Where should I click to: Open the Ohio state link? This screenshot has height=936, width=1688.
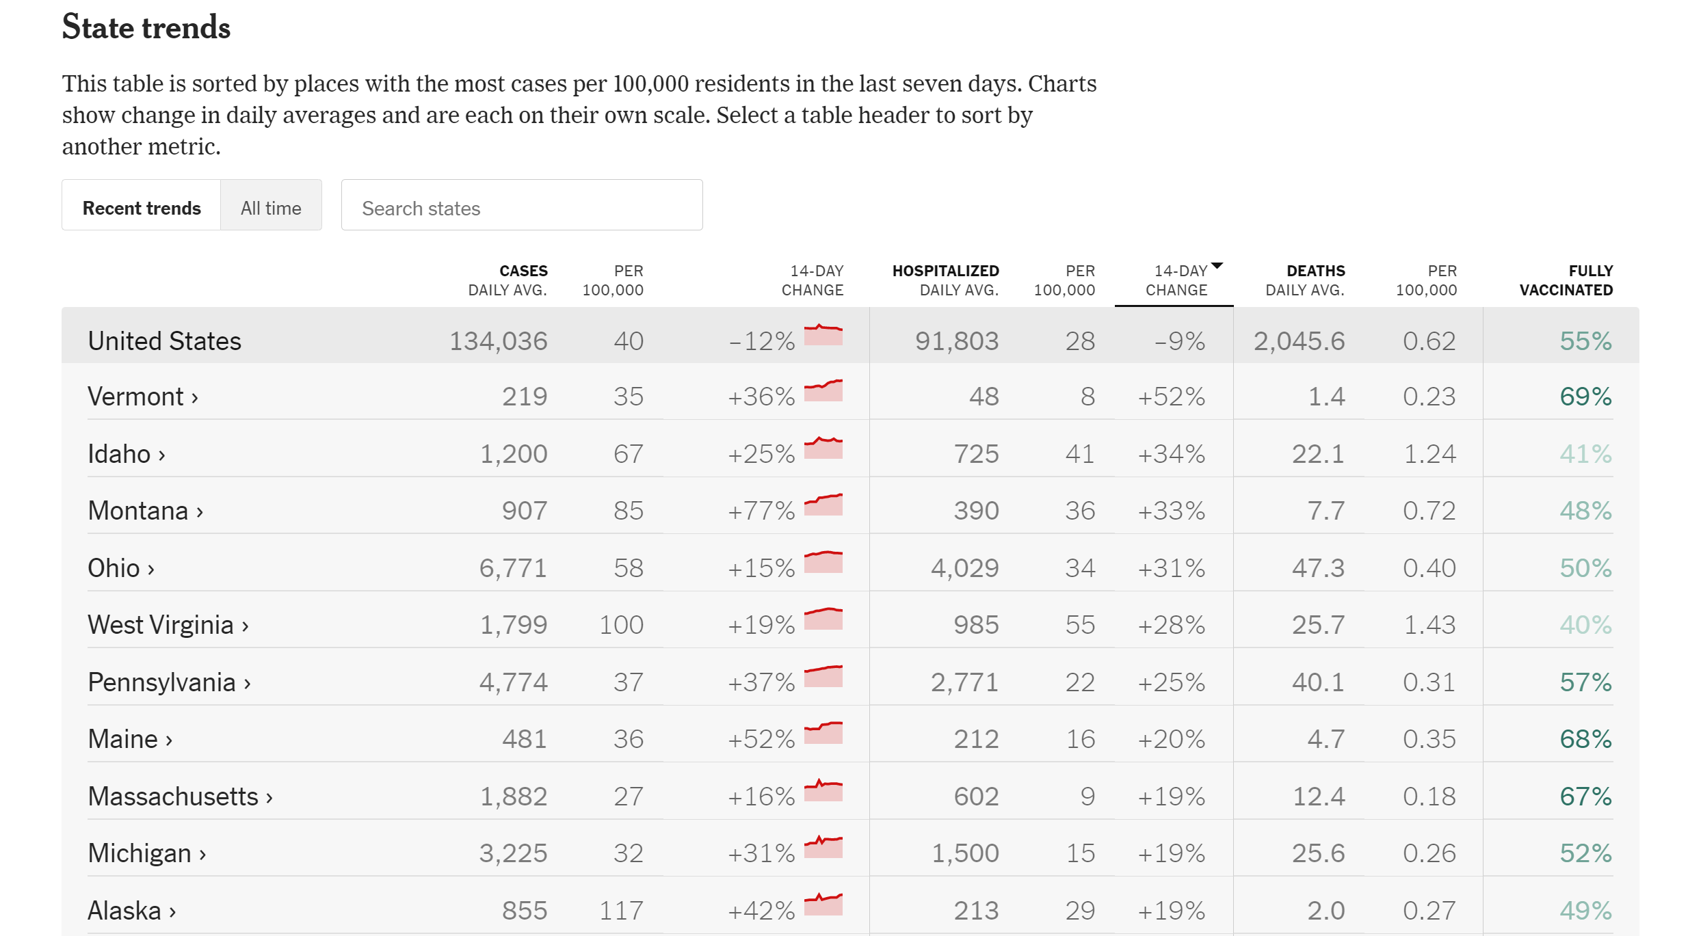pos(114,568)
